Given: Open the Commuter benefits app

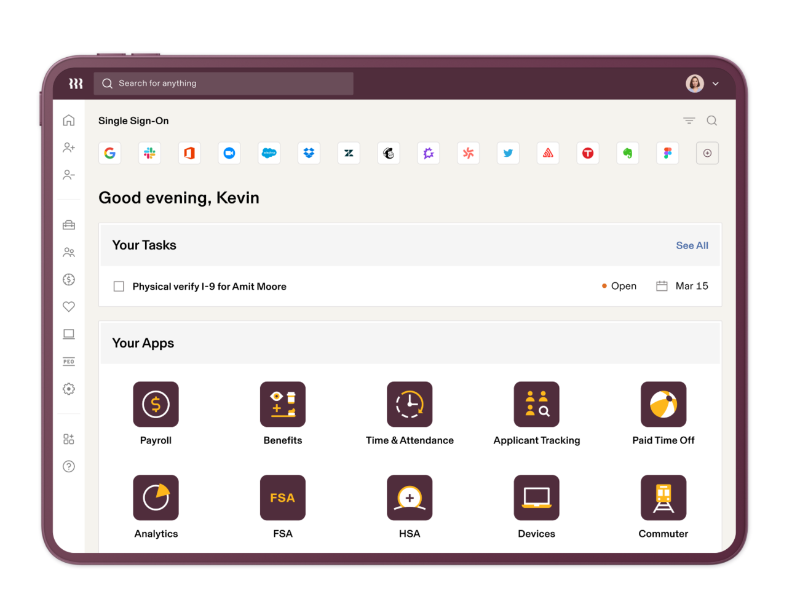Looking at the screenshot, I should click(663, 497).
